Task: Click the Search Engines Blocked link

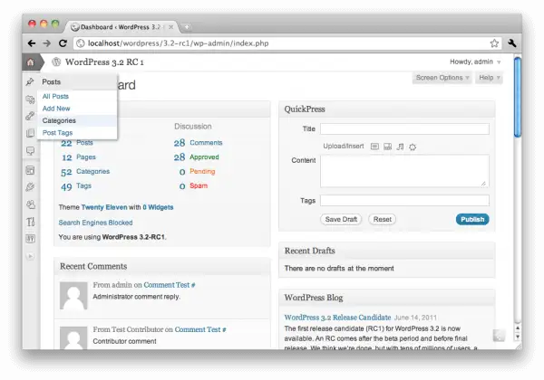Action: [95, 223]
